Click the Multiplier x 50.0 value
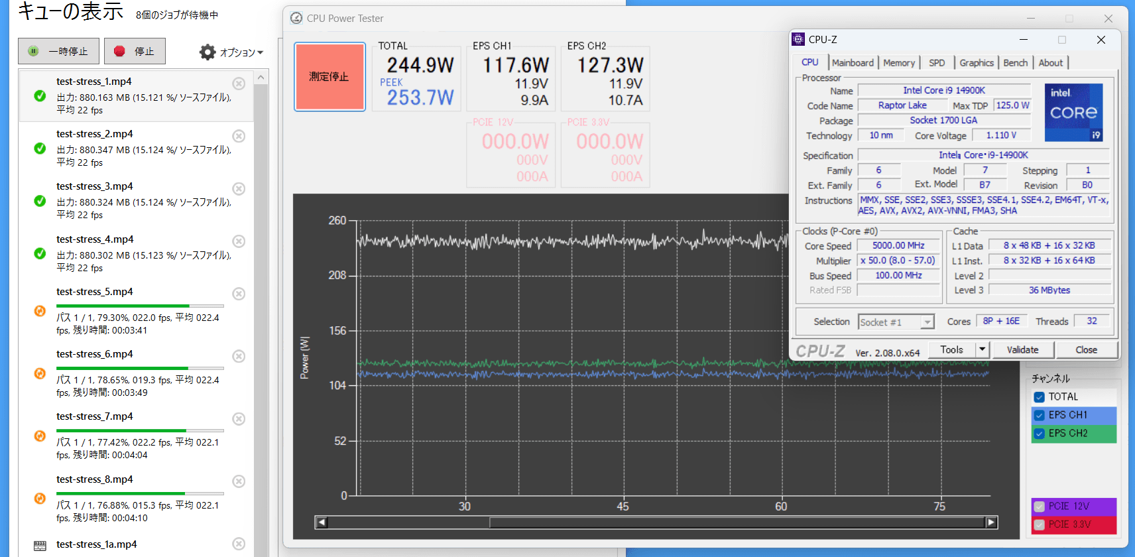This screenshot has height=557, width=1135. pyautogui.click(x=898, y=261)
